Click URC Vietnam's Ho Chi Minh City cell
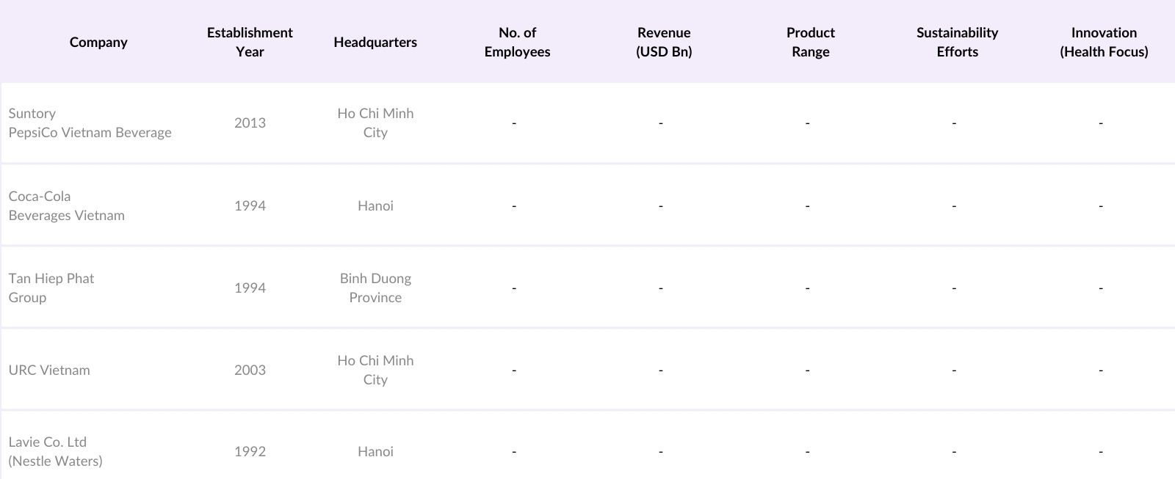Screen dimensions: 1175x479 (375, 370)
